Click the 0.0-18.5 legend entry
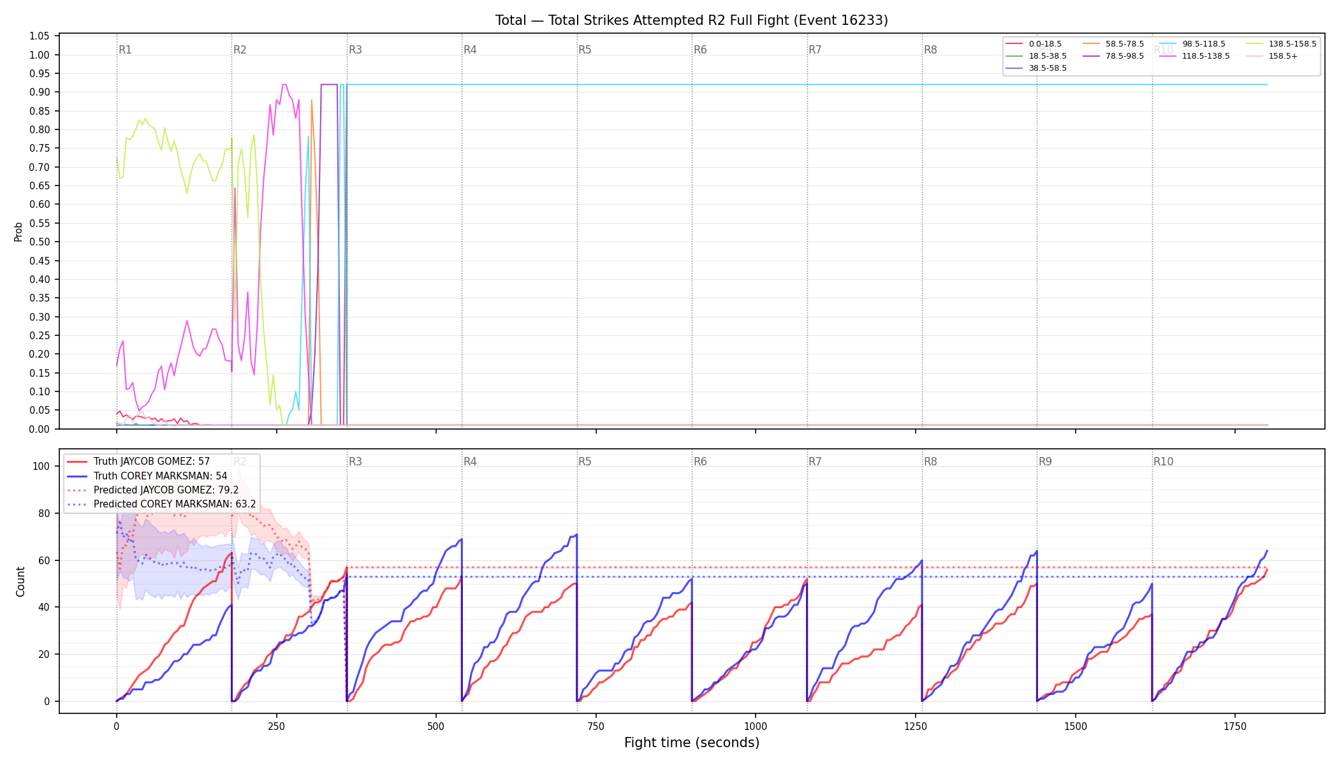This screenshot has width=1339, height=765. 1034,44
